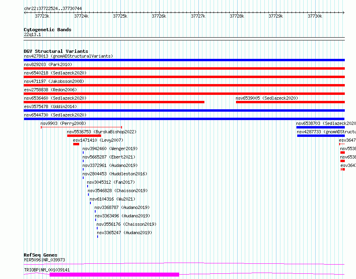Select the red nsv5536753 variant bar
The width and height of the screenshot is (356, 279).
[x=84, y=136]
